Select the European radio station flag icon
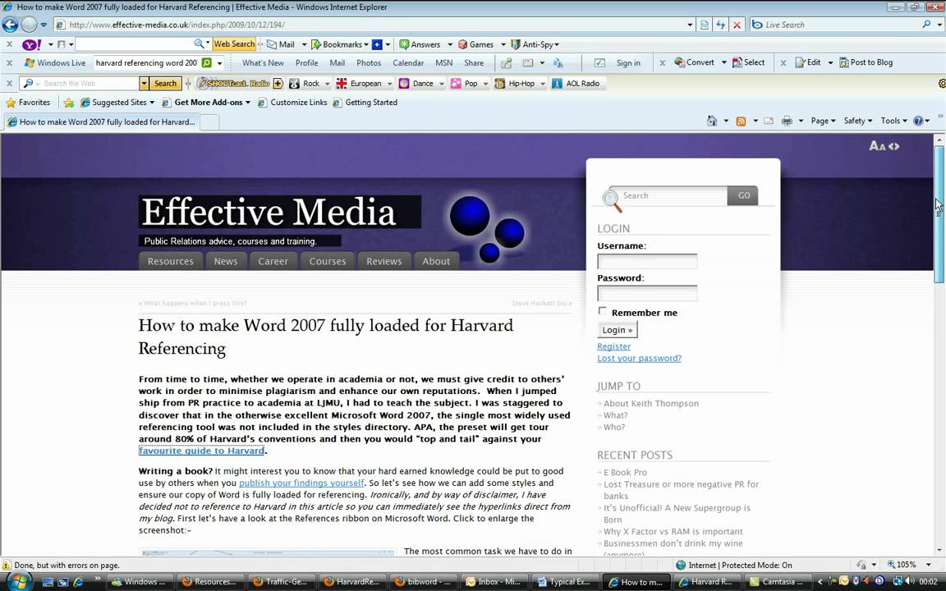946x591 pixels. pyautogui.click(x=342, y=83)
